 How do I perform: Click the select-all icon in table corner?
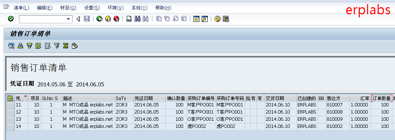point(10,98)
